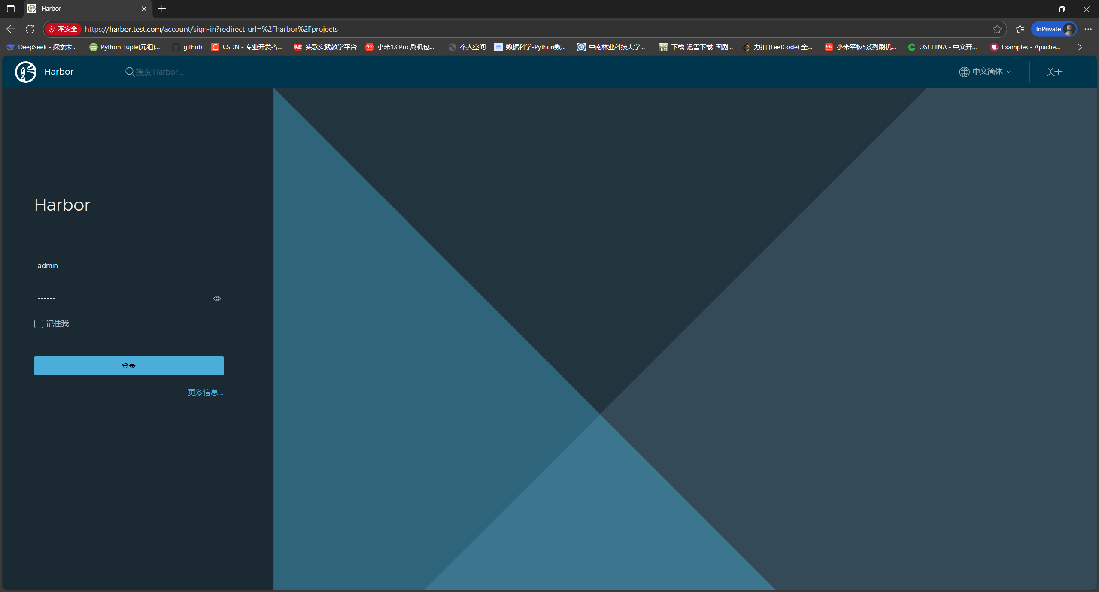Open the InPrivate profile menu
The height and width of the screenshot is (592, 1099).
tap(1053, 29)
